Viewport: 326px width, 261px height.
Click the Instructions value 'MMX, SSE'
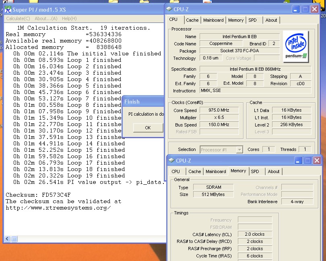[255, 91]
